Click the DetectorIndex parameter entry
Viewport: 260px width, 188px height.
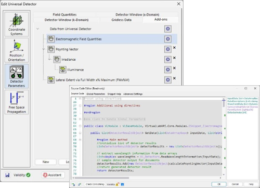tap(237, 113)
